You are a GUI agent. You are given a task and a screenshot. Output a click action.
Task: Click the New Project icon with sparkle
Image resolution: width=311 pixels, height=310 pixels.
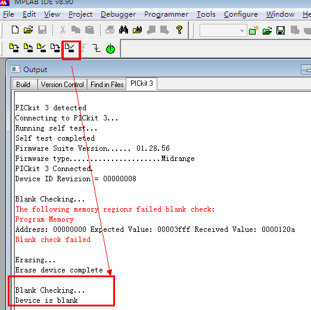pos(254,30)
